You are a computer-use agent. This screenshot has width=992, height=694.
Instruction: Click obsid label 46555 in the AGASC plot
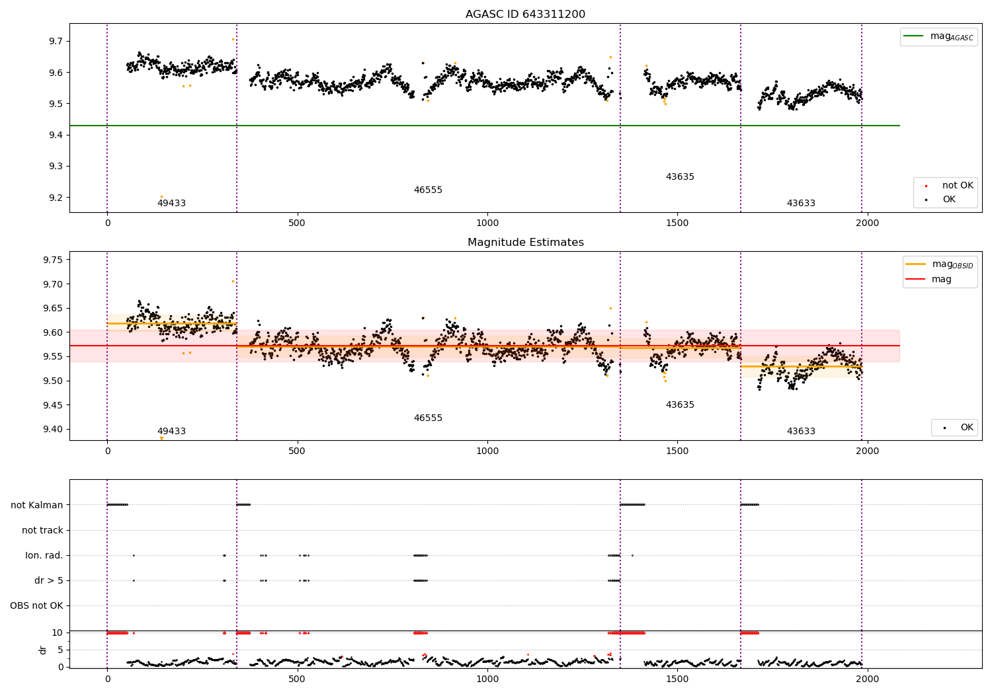(x=428, y=190)
